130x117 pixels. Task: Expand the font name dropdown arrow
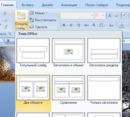pyautogui.click(x=92, y=16)
